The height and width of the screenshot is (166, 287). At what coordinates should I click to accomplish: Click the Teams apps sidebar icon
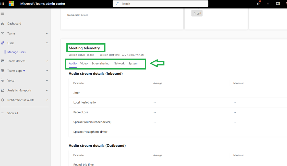[3, 71]
